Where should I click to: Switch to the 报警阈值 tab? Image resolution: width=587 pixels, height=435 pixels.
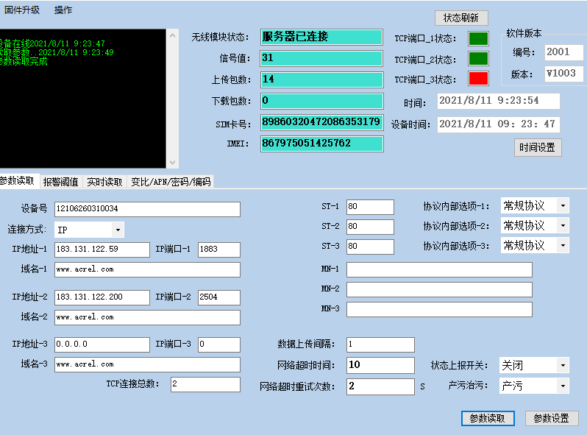click(60, 182)
